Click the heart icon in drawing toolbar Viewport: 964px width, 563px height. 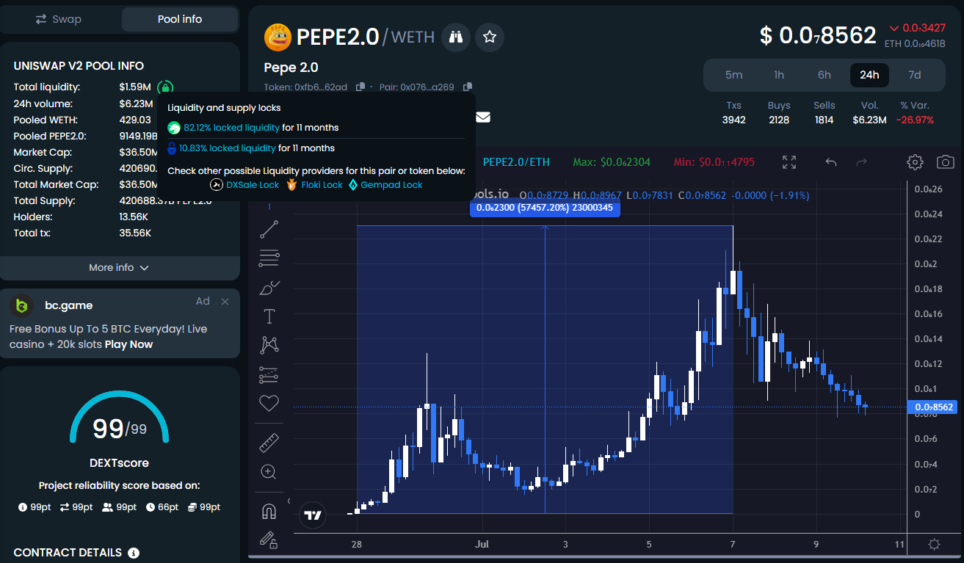269,403
